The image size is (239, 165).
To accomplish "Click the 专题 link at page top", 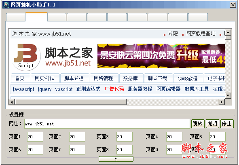I will pyautogui.click(x=173, y=34).
